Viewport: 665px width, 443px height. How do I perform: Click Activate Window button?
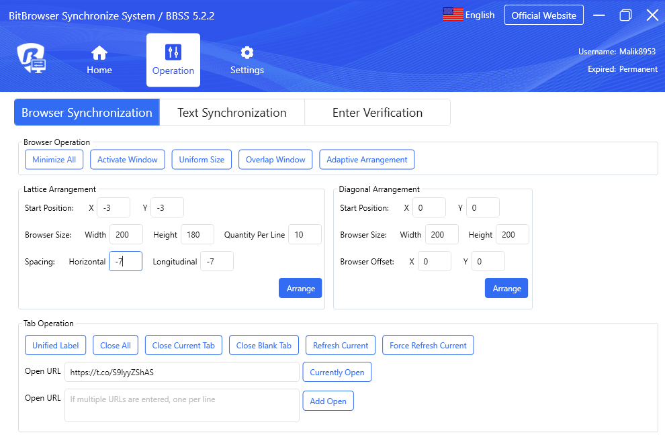(127, 160)
